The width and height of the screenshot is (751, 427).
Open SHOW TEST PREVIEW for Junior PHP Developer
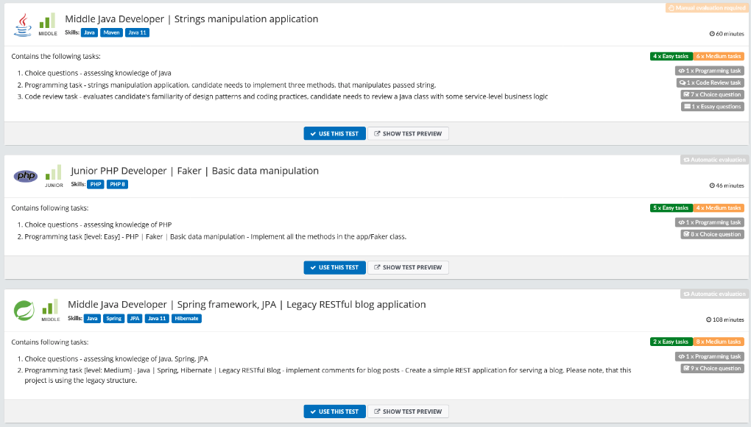(x=409, y=267)
